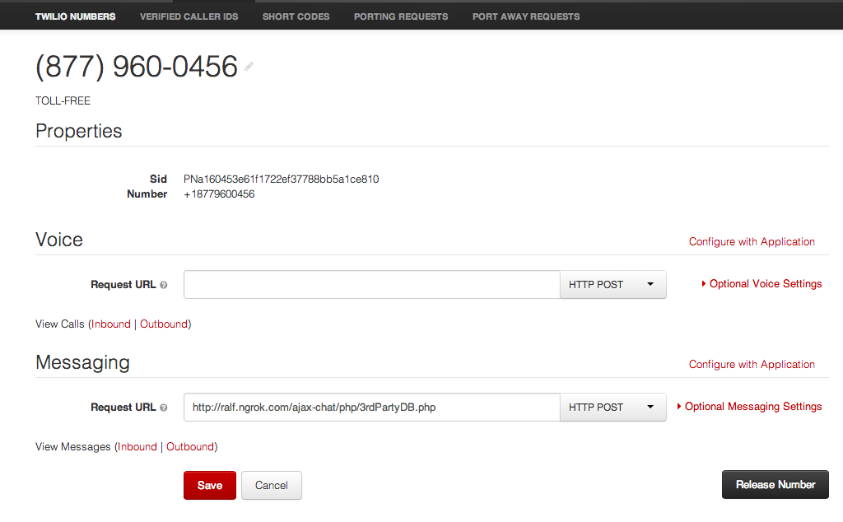The height and width of the screenshot is (522, 843).
Task: Click the TOLL-FREE label
Action: click(63, 101)
